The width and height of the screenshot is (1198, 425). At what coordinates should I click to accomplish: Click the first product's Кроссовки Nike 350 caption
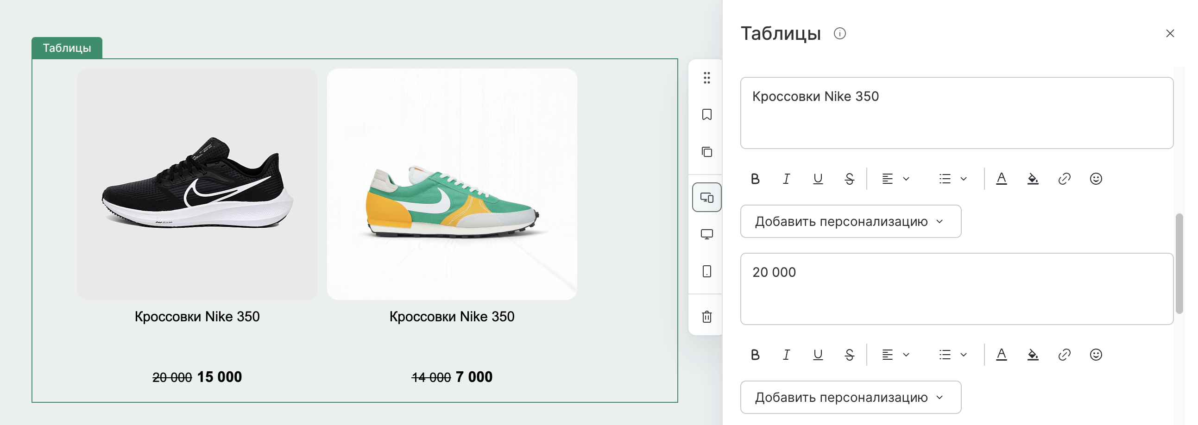197,317
